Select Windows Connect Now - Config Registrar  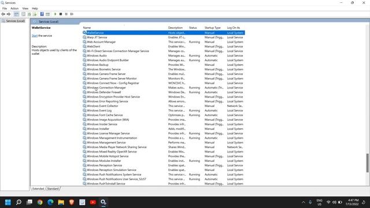click(x=164, y=83)
